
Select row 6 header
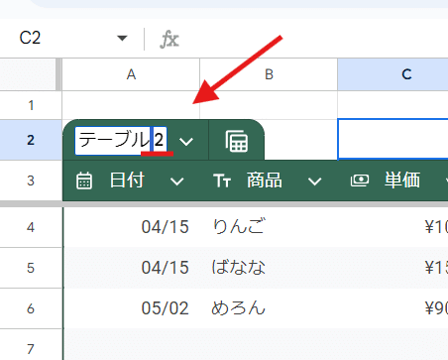[x=31, y=308]
